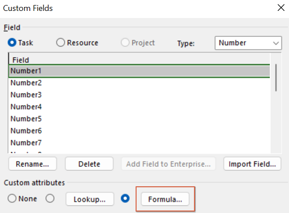Open the Lookup... table editor
Image resolution: width=289 pixels, height=213 pixels.
pyautogui.click(x=90, y=199)
